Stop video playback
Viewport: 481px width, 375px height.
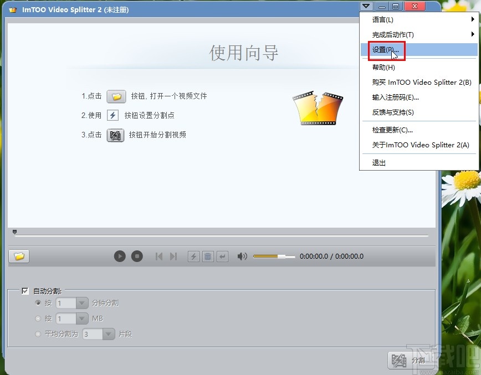(x=137, y=256)
